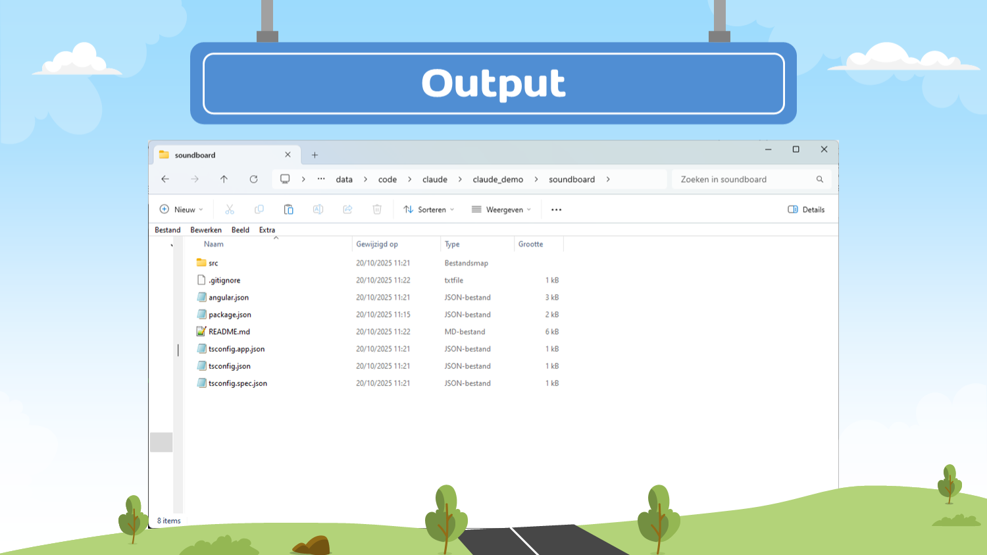
Task: Click the Paste clipboard icon
Action: click(x=288, y=209)
